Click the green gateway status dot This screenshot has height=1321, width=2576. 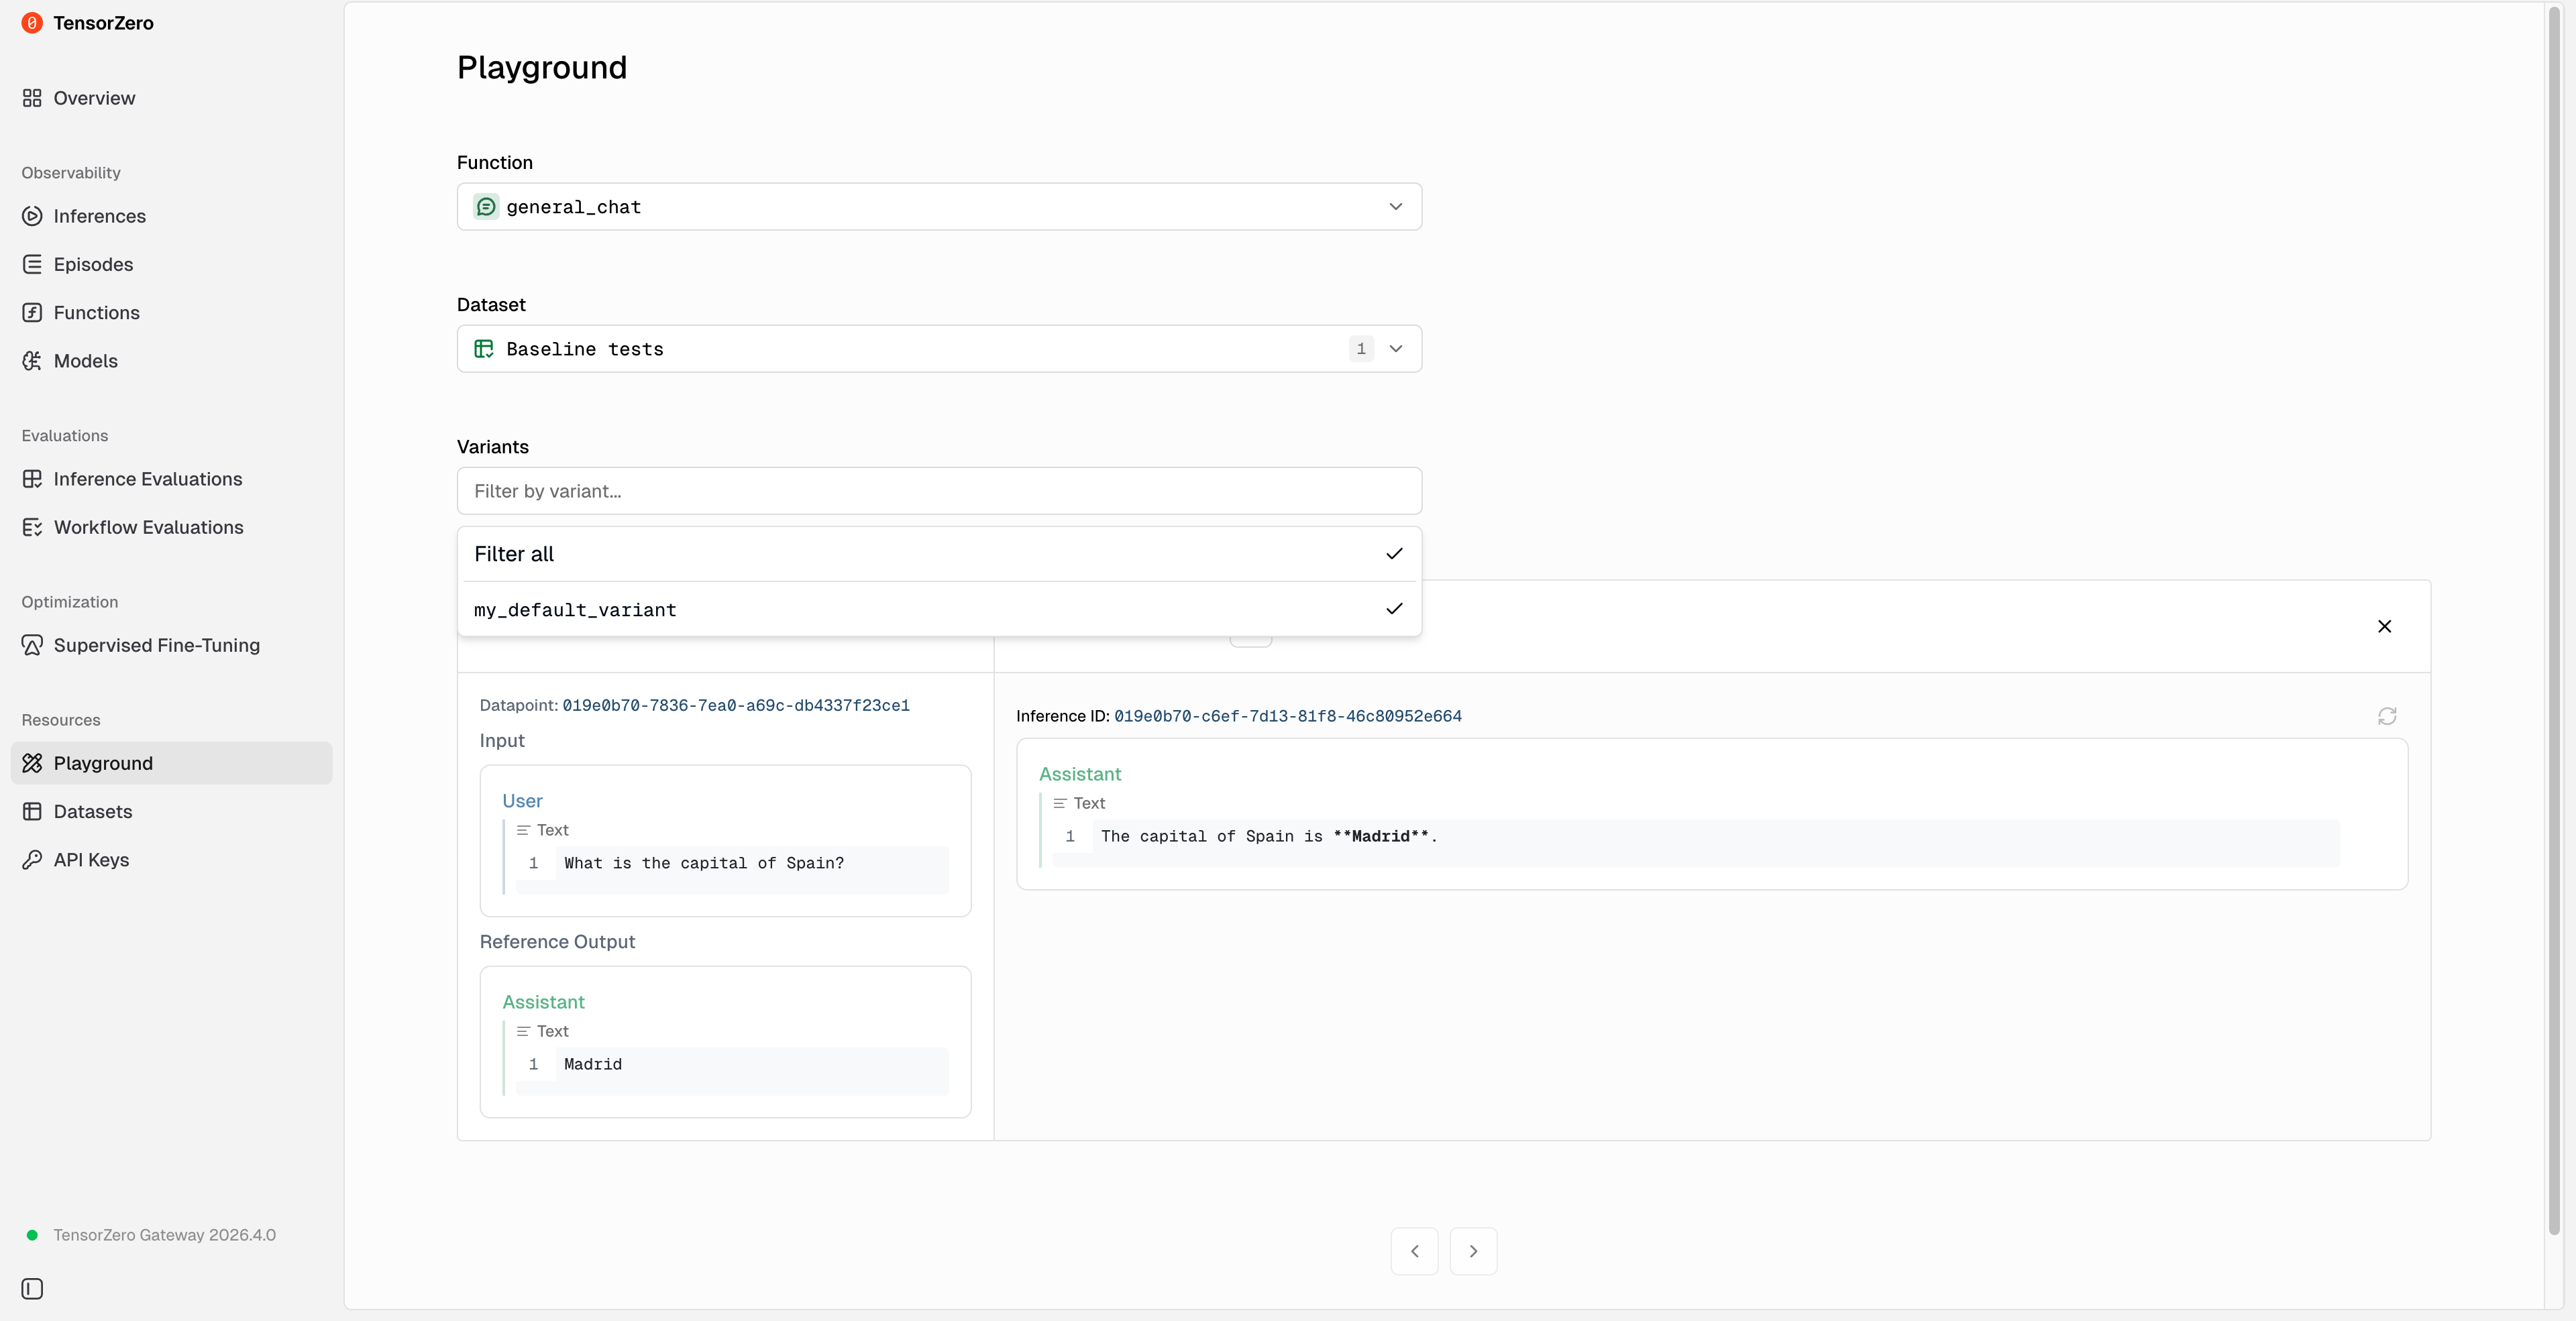[x=32, y=1235]
